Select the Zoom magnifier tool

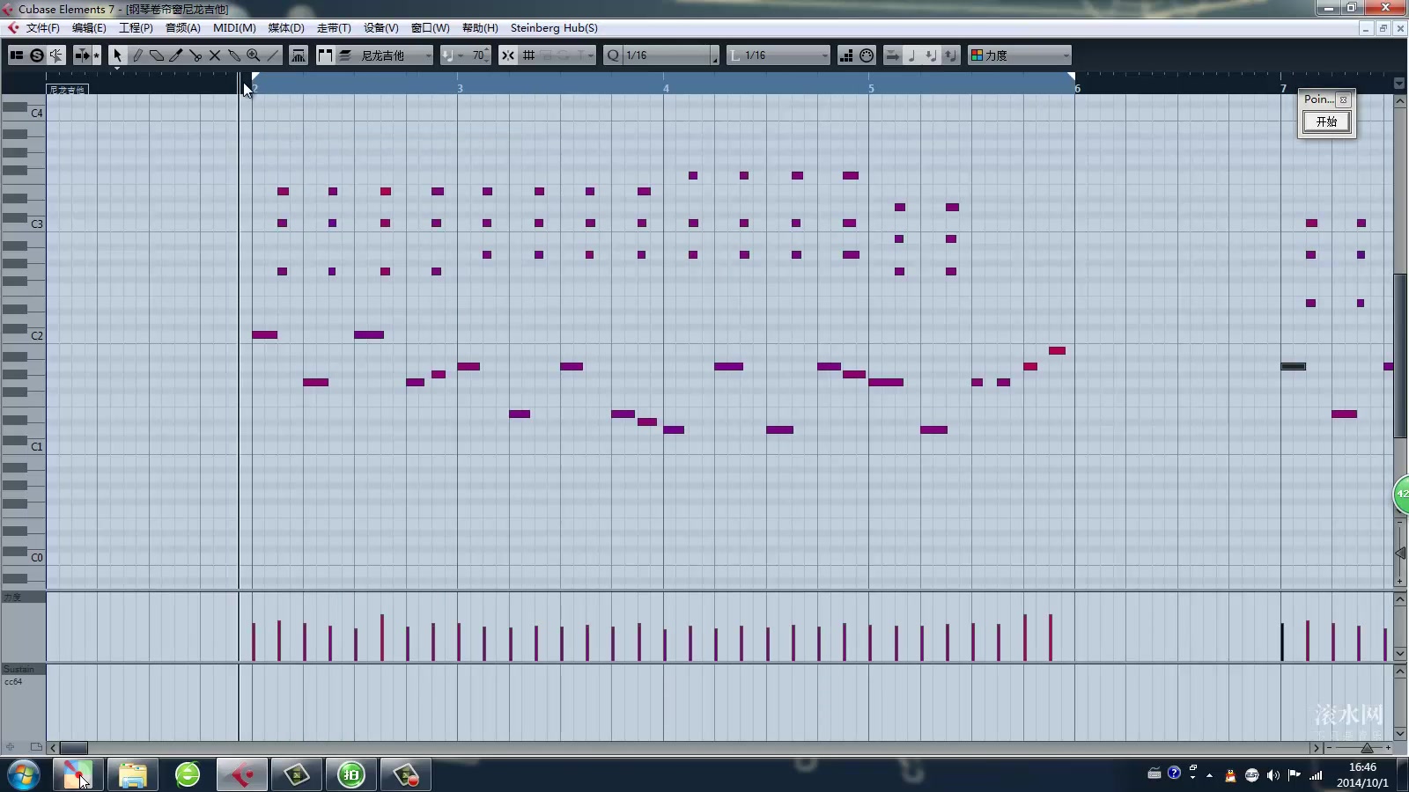click(x=254, y=55)
